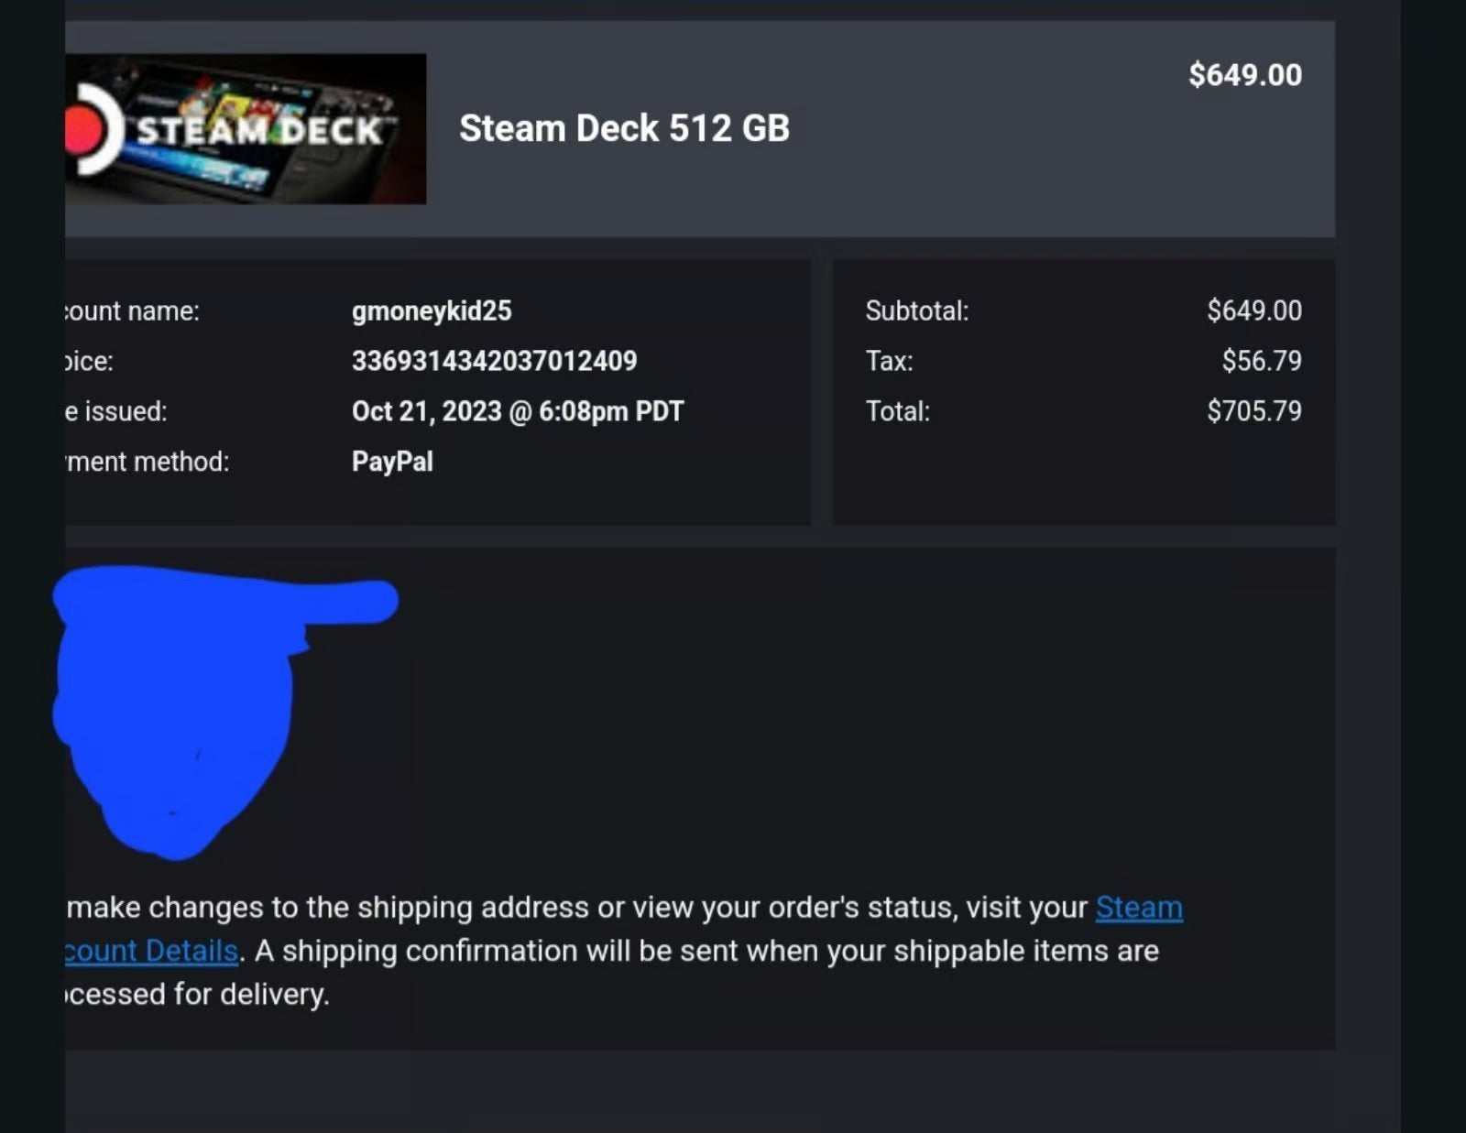
Task: Click the invoice number 3369314342037012409
Action: [x=495, y=361]
